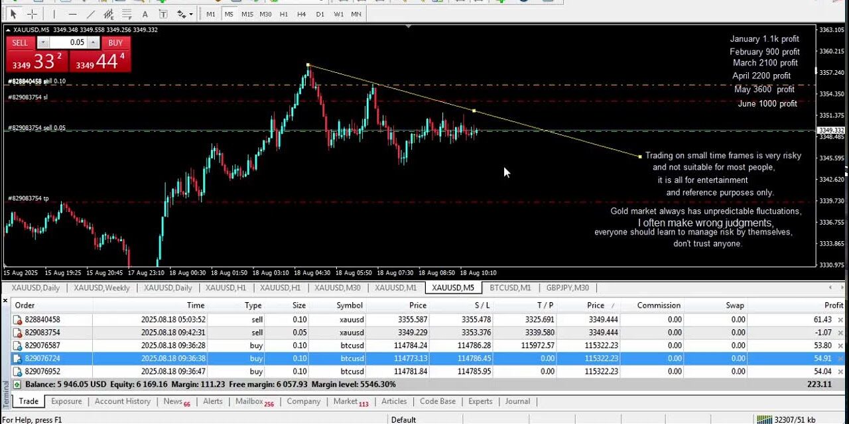Select the Trendline drawing tool
This screenshot has height=424, width=849.
coord(91,14)
